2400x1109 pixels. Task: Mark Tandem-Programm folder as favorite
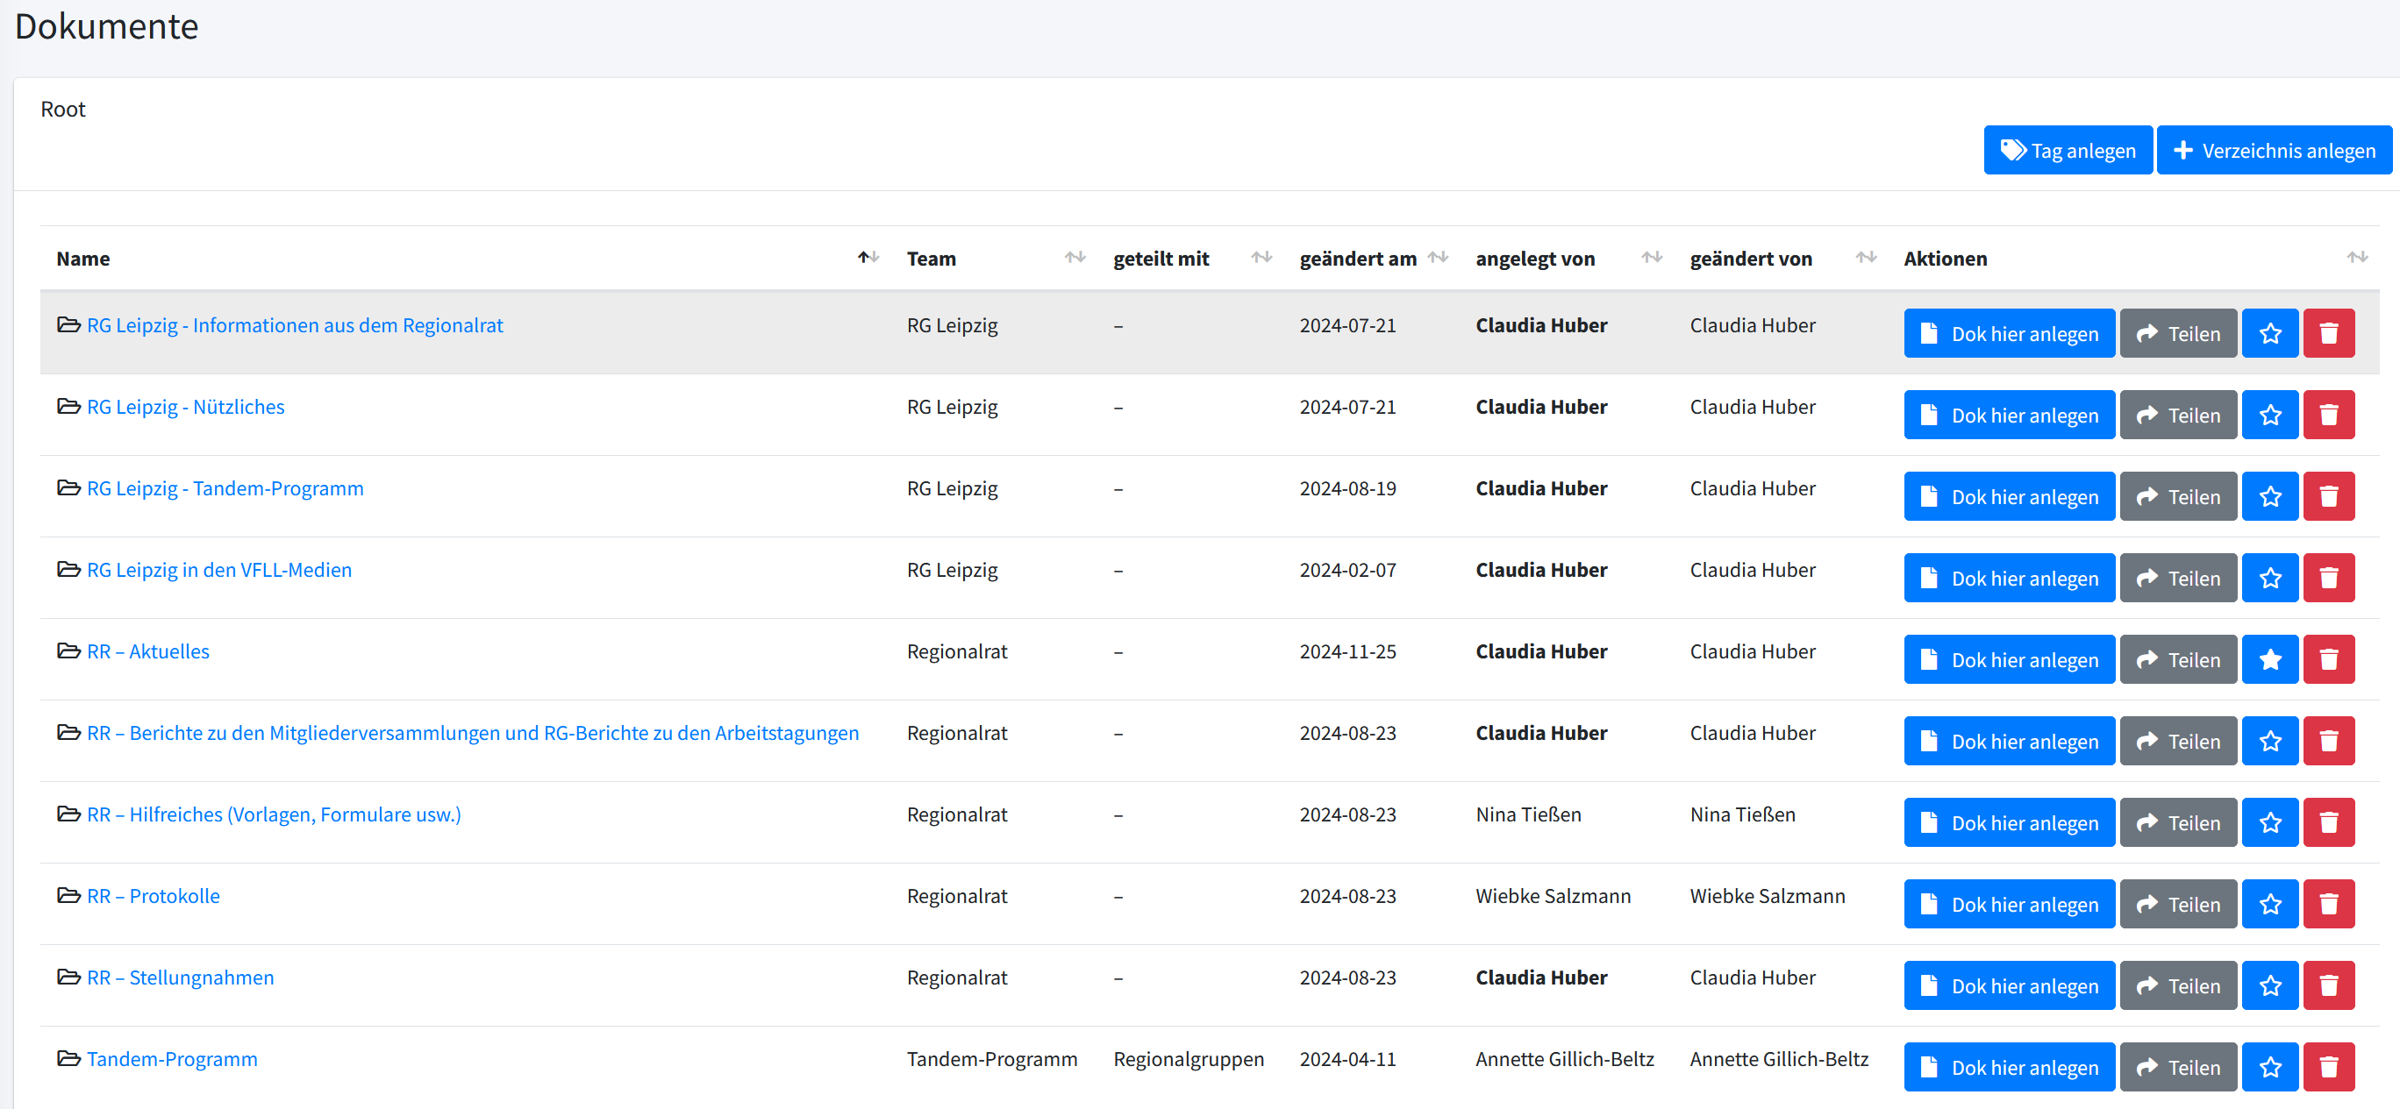[2269, 1066]
